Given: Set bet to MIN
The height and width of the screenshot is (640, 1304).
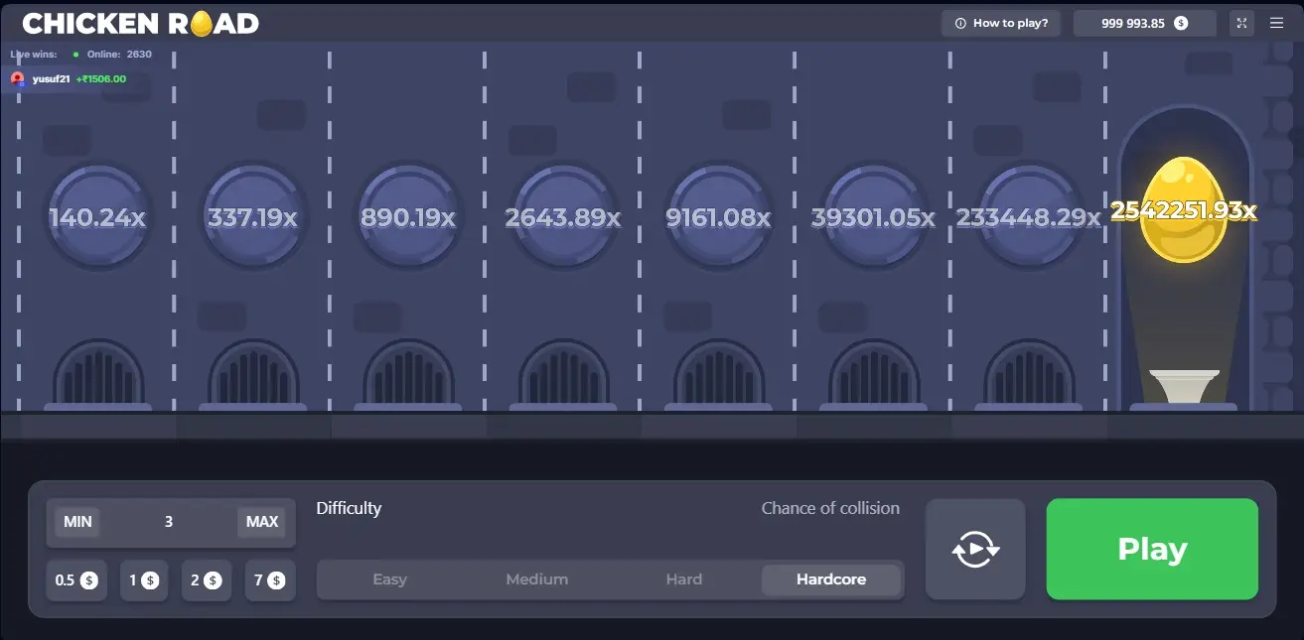Looking at the screenshot, I should pos(77,522).
